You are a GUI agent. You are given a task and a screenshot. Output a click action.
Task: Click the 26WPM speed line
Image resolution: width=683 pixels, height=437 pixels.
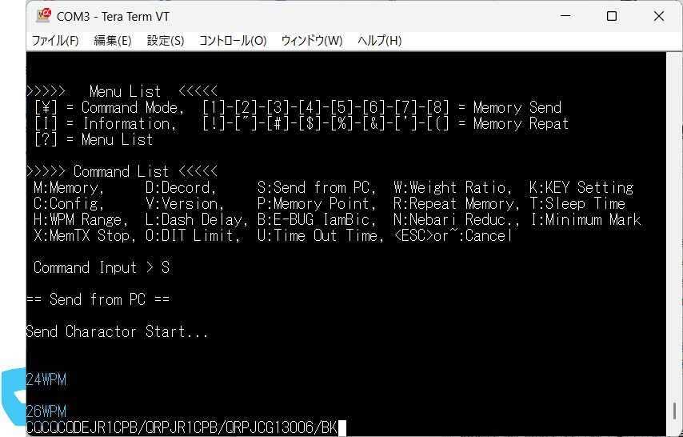[46, 411]
